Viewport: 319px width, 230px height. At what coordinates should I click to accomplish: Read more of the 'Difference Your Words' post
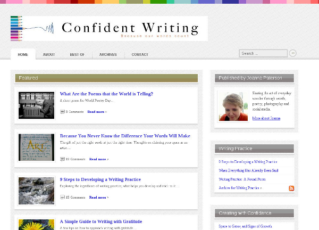click(x=99, y=159)
